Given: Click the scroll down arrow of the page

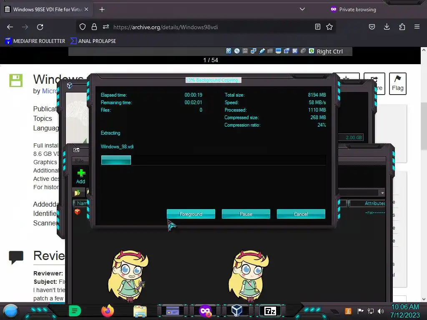Looking at the screenshot, I should pyautogui.click(x=424, y=299).
